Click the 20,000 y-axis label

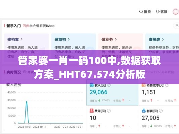[11, 108]
